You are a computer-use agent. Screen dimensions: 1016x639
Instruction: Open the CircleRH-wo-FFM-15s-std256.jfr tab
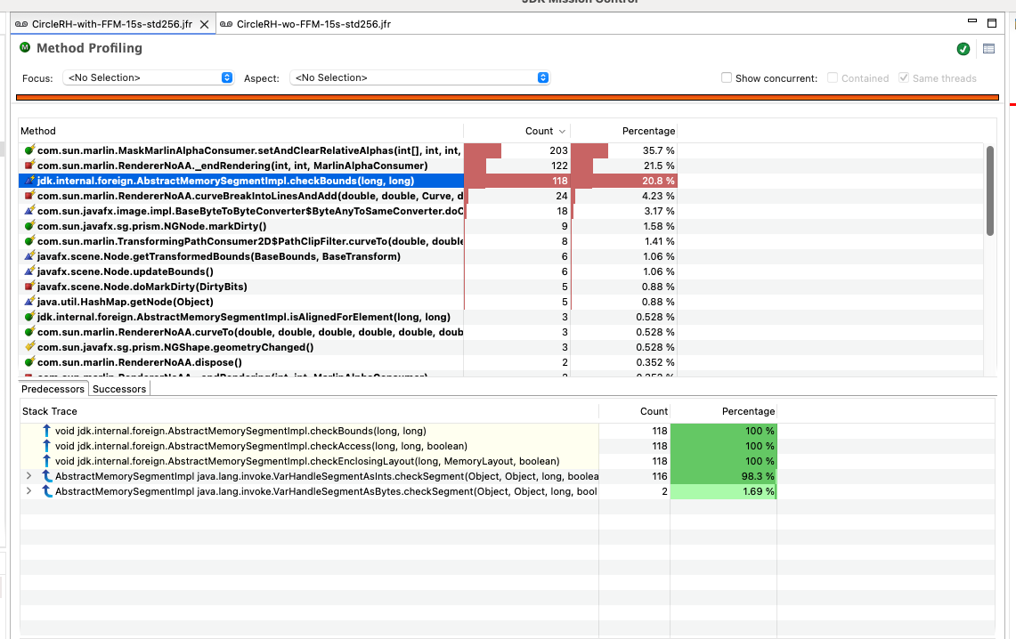pos(313,24)
